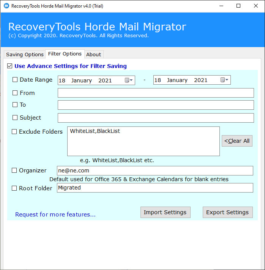Select year 2021 in end date
The height and width of the screenshot is (270, 265).
click(x=200, y=80)
